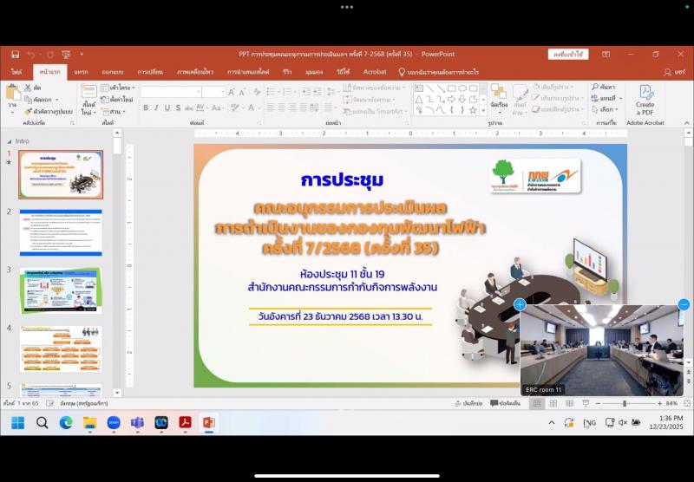This screenshot has height=482, width=694.
Task: Open the slide Layout dropdown
Action: click(118, 88)
